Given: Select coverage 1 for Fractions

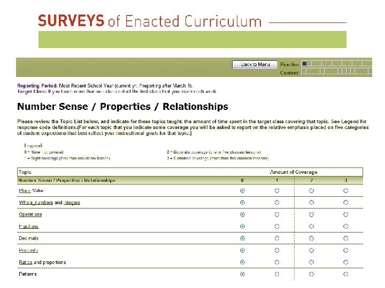Looking at the screenshot, I should pyautogui.click(x=277, y=227).
